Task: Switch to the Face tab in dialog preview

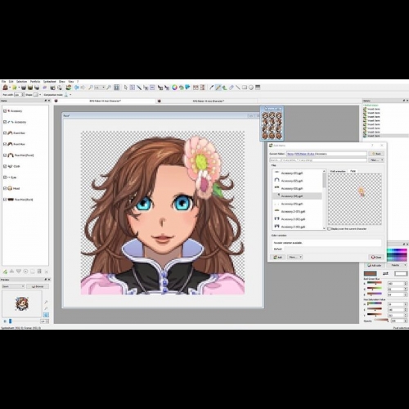Action: [353, 171]
